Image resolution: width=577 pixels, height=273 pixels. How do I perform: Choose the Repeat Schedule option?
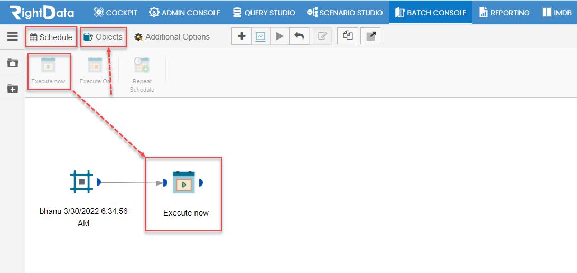click(x=142, y=75)
